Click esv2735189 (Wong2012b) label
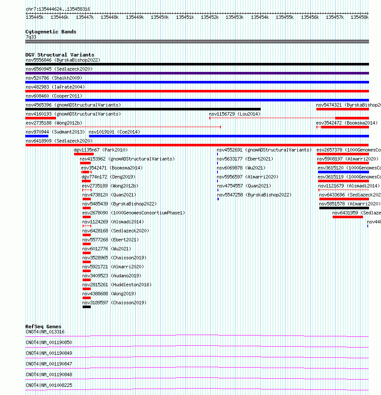This screenshot has height=395, width=381. pyautogui.click(x=110, y=186)
